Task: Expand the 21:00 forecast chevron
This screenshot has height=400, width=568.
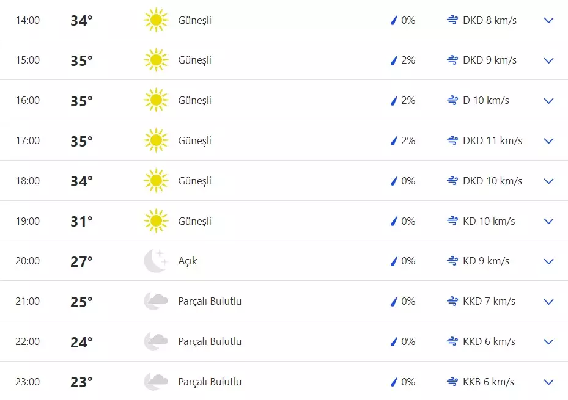Action: click(548, 302)
